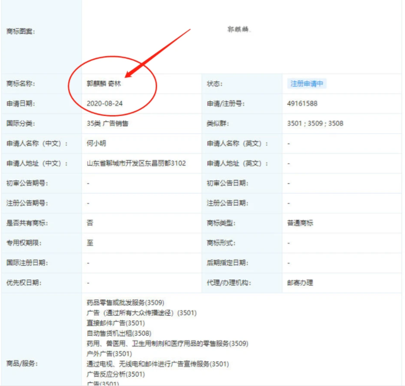Select applicant name 何小明
Image resolution: width=405 pixels, height=386 pixels.
96,143
